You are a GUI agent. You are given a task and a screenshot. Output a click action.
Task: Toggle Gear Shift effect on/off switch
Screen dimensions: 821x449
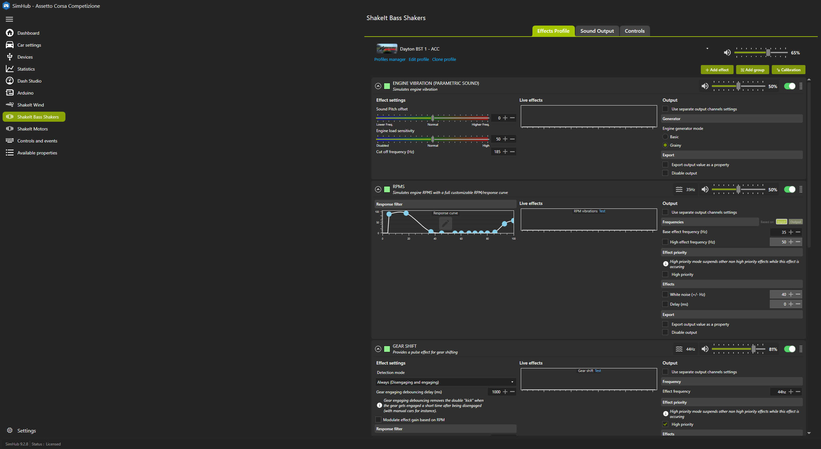[790, 349]
